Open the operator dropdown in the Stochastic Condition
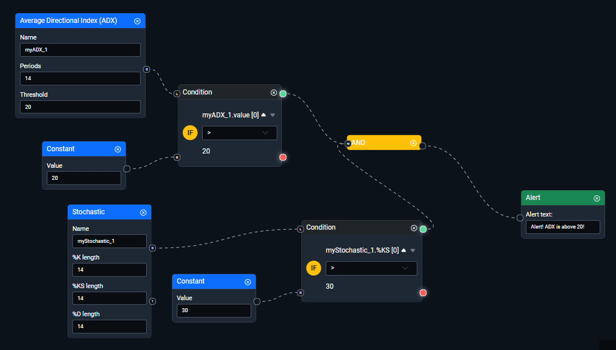The height and width of the screenshot is (350, 616). point(371,268)
